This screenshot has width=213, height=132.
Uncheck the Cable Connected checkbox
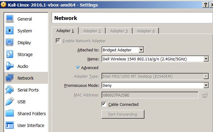tap(104, 104)
